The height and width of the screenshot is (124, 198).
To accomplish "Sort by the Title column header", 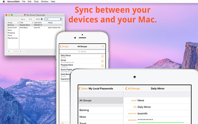I will [26, 22].
